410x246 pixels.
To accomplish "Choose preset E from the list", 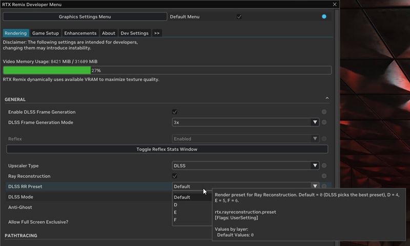I will [192, 212].
